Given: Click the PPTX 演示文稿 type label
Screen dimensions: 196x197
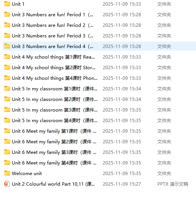Looking at the screenshot, I should 172,184.
